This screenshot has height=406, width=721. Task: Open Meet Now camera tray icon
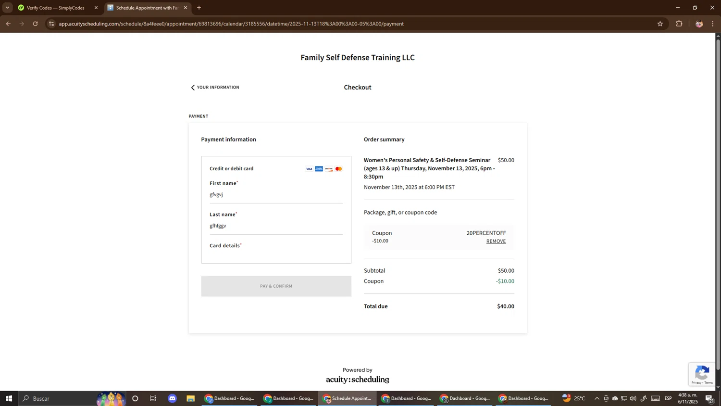(606, 398)
